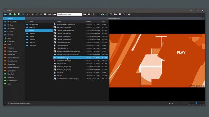This screenshot has width=209, height=117.
Task: Toggle the eye preview icon in the toolbar
Action: pos(103,14)
